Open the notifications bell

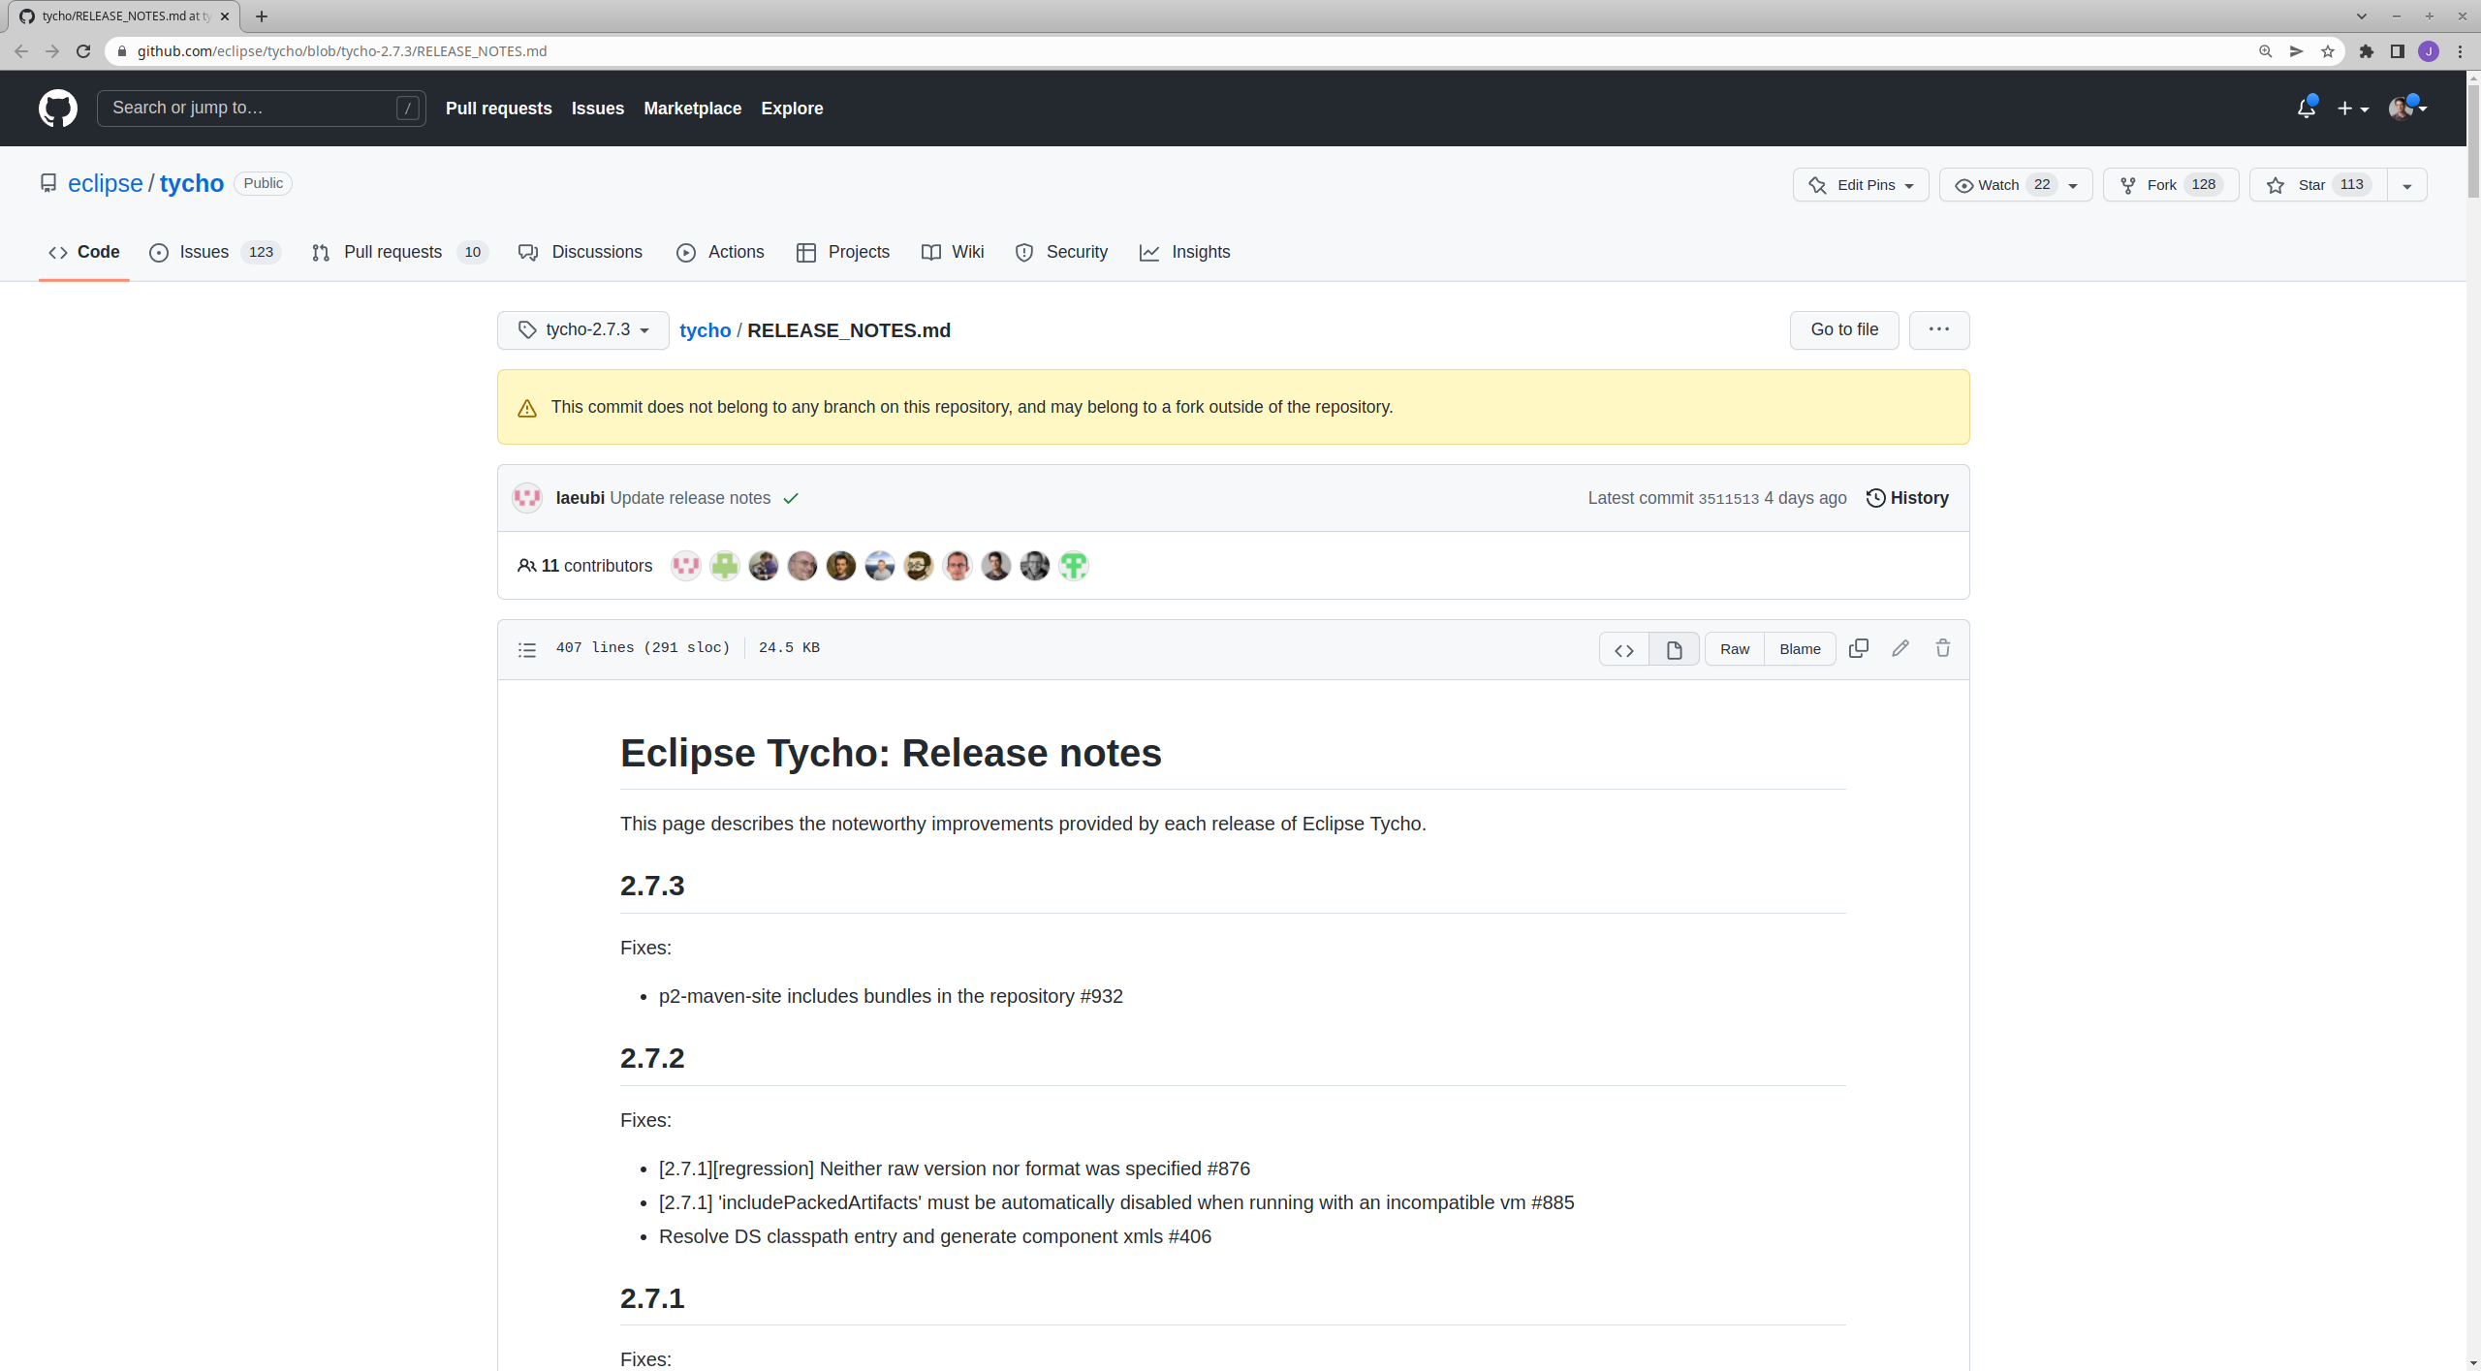coord(2306,109)
